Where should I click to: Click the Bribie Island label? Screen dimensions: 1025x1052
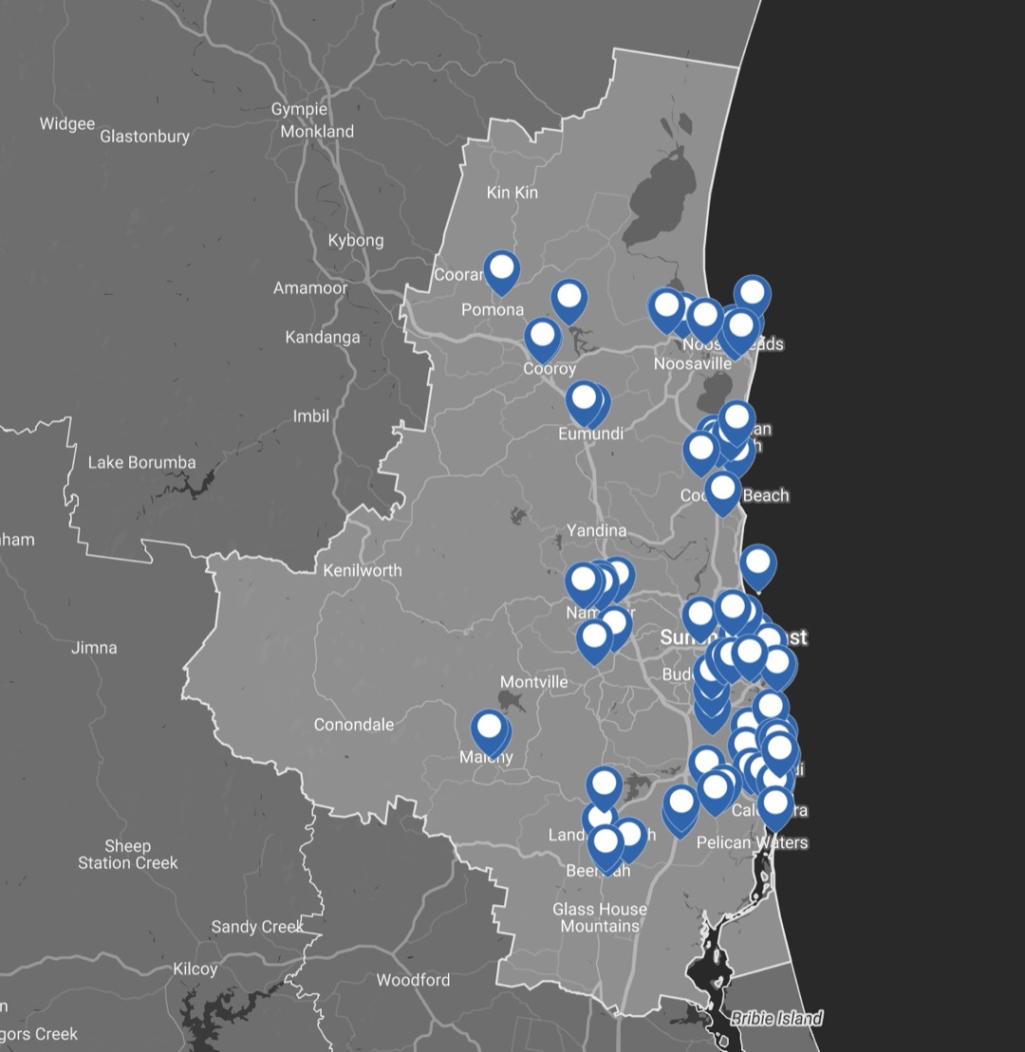[776, 1018]
